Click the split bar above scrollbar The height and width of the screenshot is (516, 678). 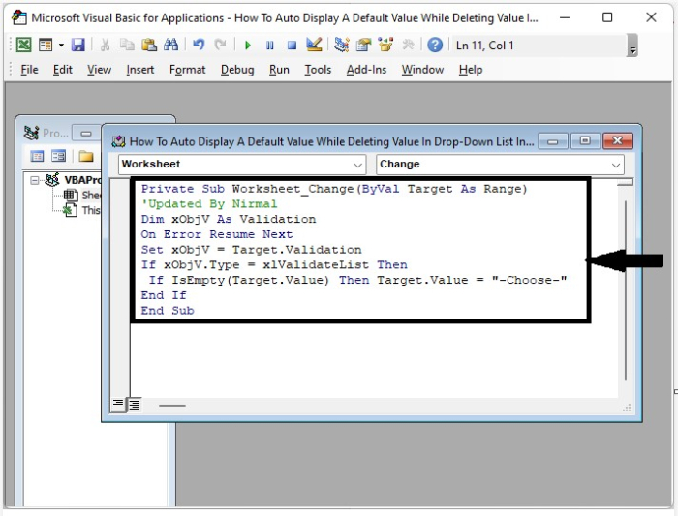pos(626,182)
